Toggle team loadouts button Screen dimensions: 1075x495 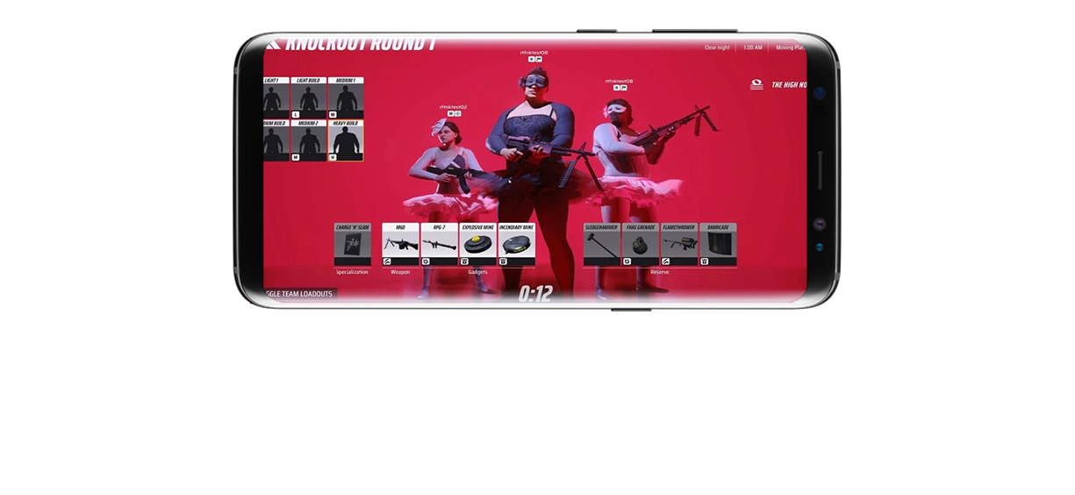(299, 294)
